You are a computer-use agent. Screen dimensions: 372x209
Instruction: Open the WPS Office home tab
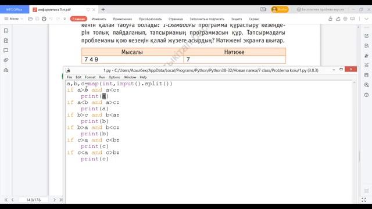click(x=14, y=9)
